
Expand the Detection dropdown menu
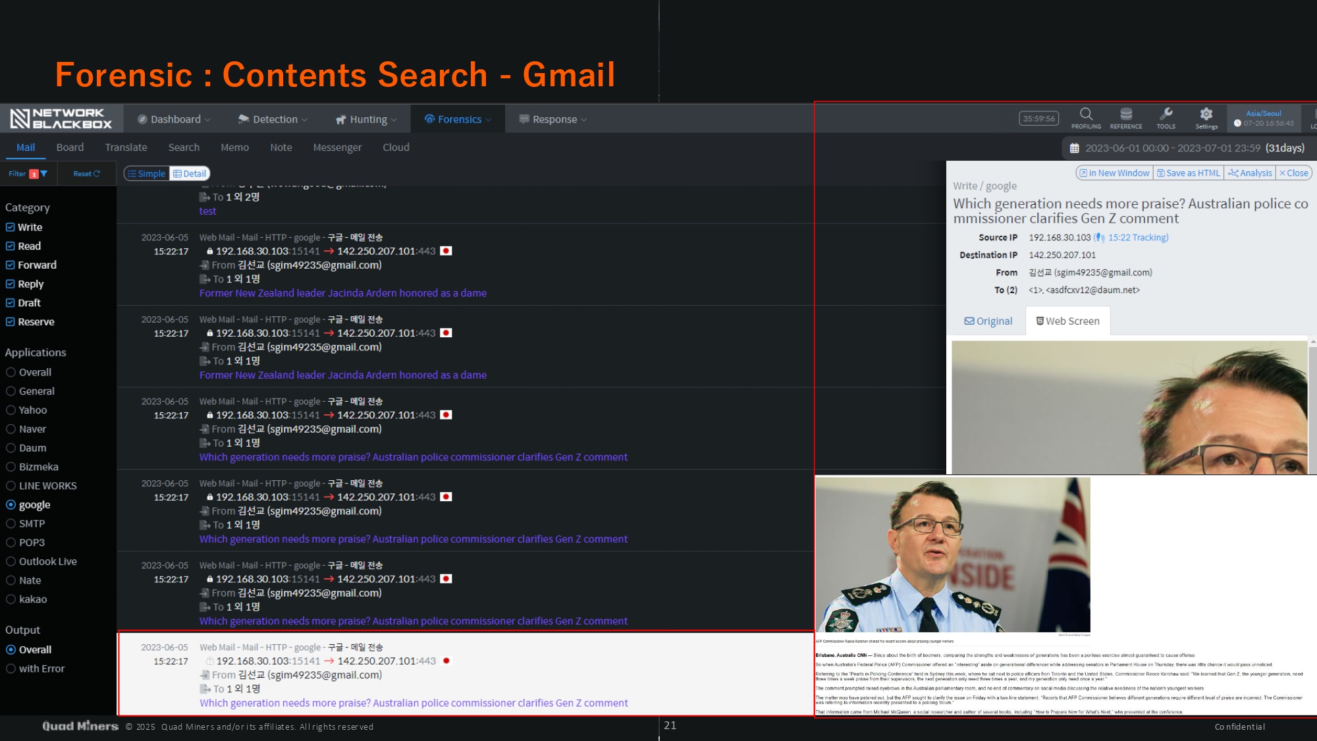point(273,119)
